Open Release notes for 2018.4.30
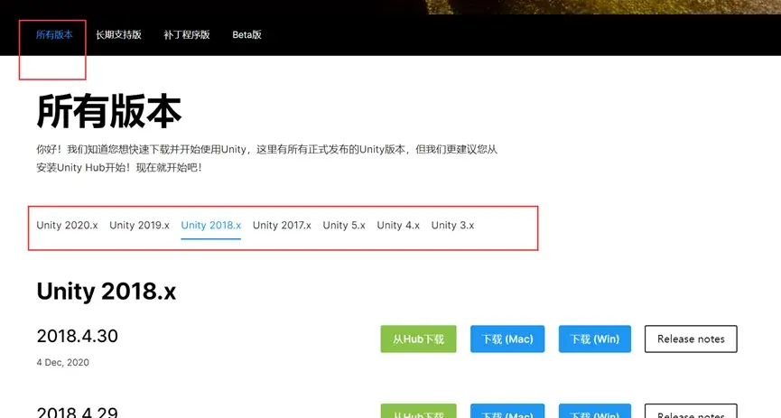This screenshot has width=781, height=418. coord(691,339)
